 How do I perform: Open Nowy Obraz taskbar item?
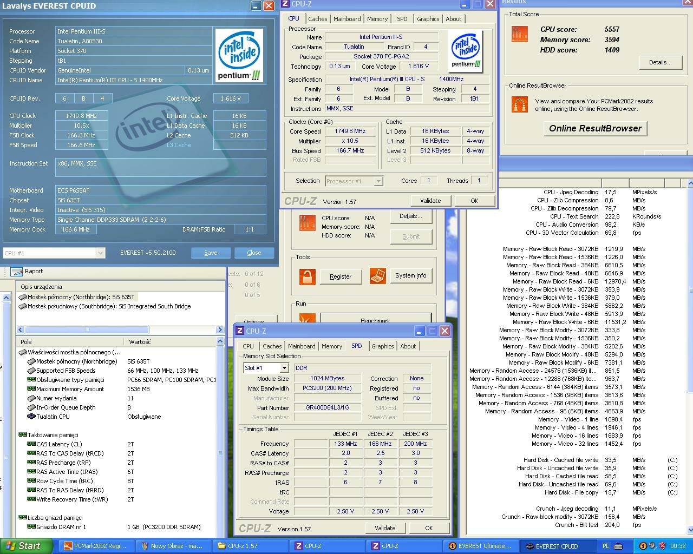(x=173, y=546)
